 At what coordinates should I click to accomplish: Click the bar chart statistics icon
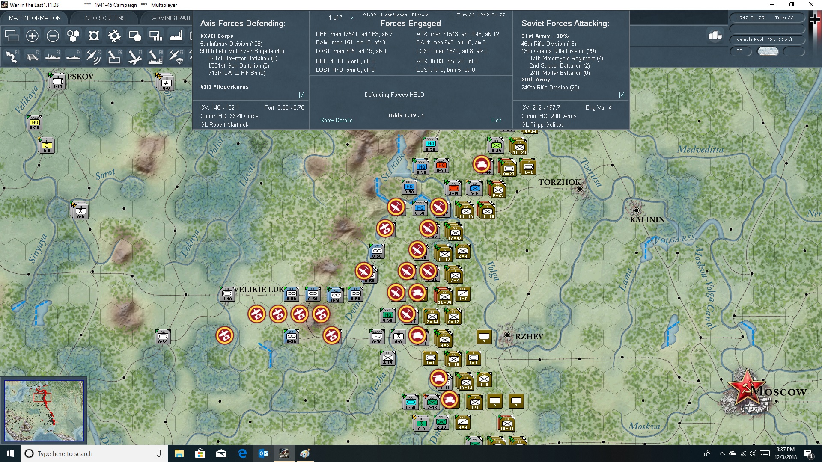(715, 35)
